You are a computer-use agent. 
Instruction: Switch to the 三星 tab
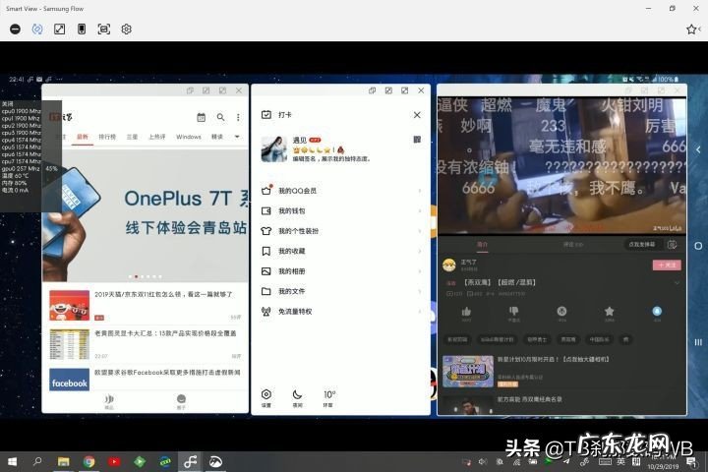point(132,137)
